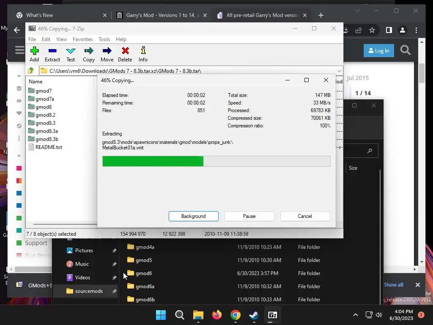Select the gmod7a folder
Viewport: 433px width, 325px height.
(x=41, y=99)
